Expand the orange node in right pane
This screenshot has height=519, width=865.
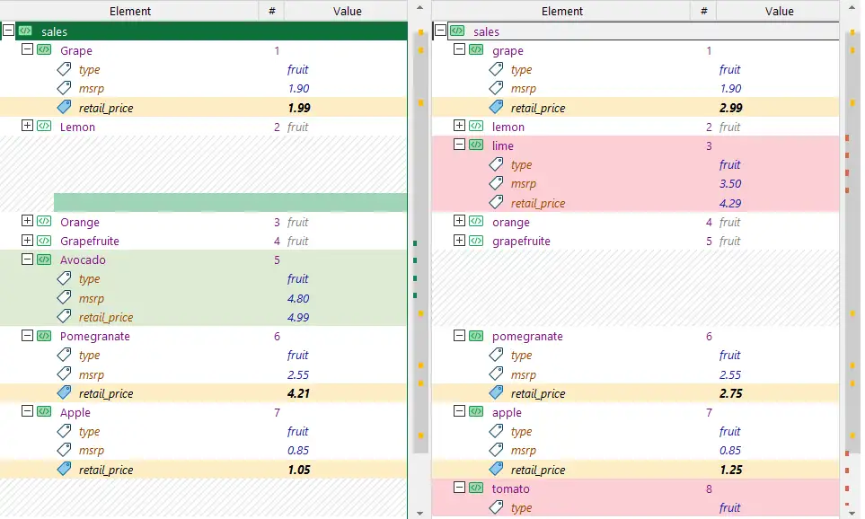click(459, 221)
